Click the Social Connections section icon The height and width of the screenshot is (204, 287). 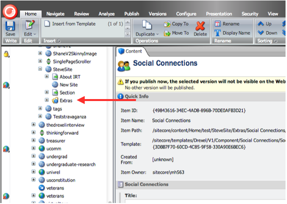point(121,184)
